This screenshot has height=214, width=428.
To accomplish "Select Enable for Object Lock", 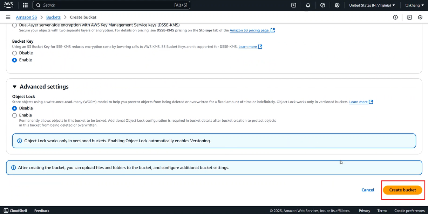I will 14,115.
